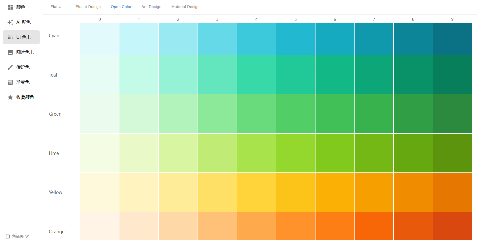
Task: Select the Teal 7 swatch
Action: (374, 75)
